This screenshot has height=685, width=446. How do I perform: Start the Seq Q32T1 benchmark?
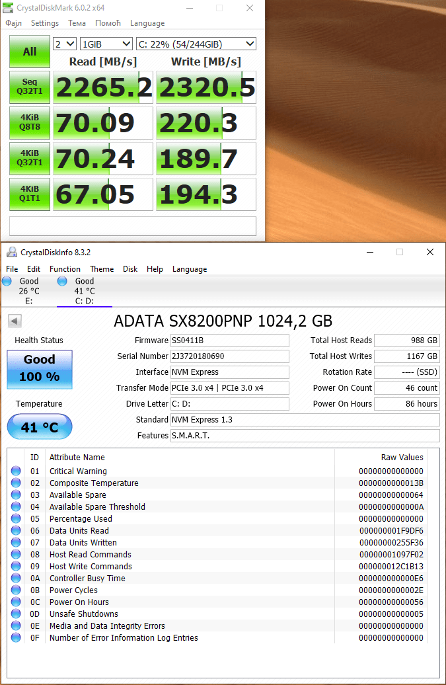[x=30, y=87]
